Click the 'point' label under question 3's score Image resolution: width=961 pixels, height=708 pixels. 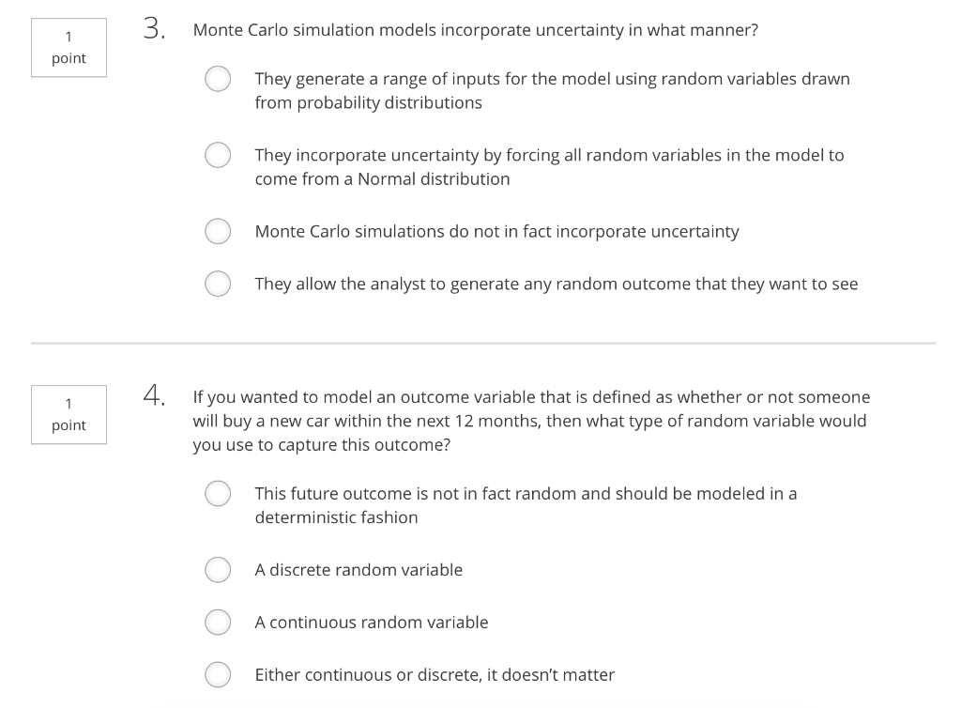69,59
